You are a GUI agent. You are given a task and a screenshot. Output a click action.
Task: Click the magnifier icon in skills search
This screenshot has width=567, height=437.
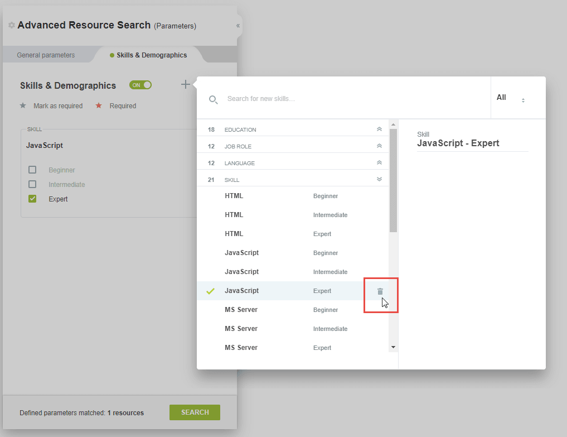214,99
